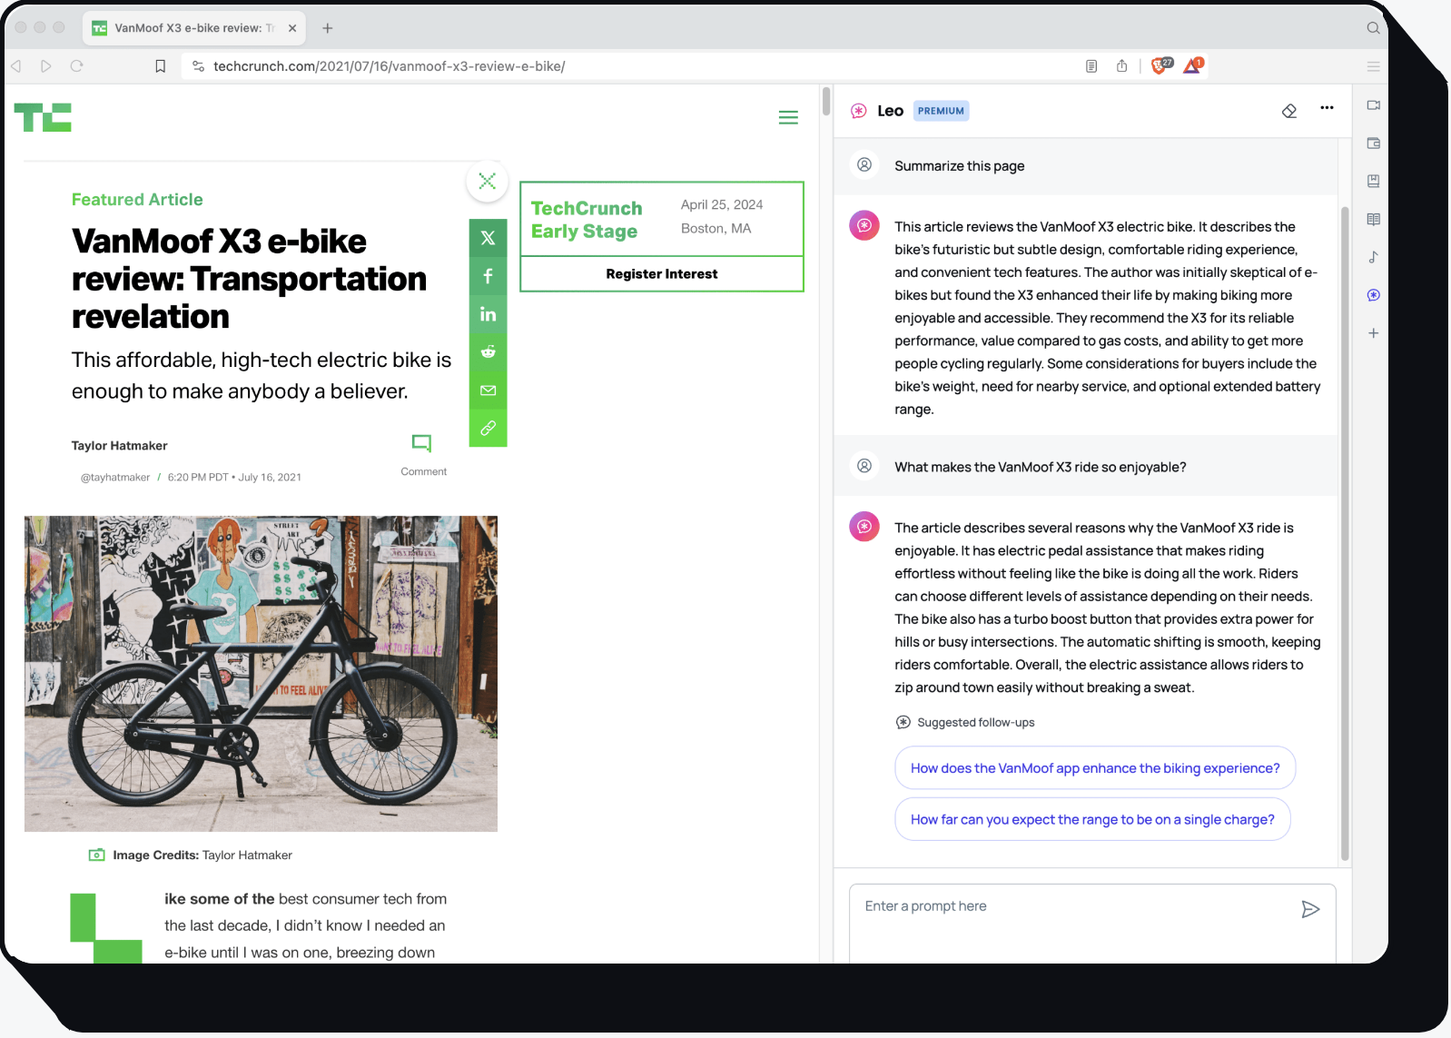Viewport: 1451px width, 1038px height.
Task: Click the Leo chat panel scrollbar
Action: pyautogui.click(x=1345, y=534)
